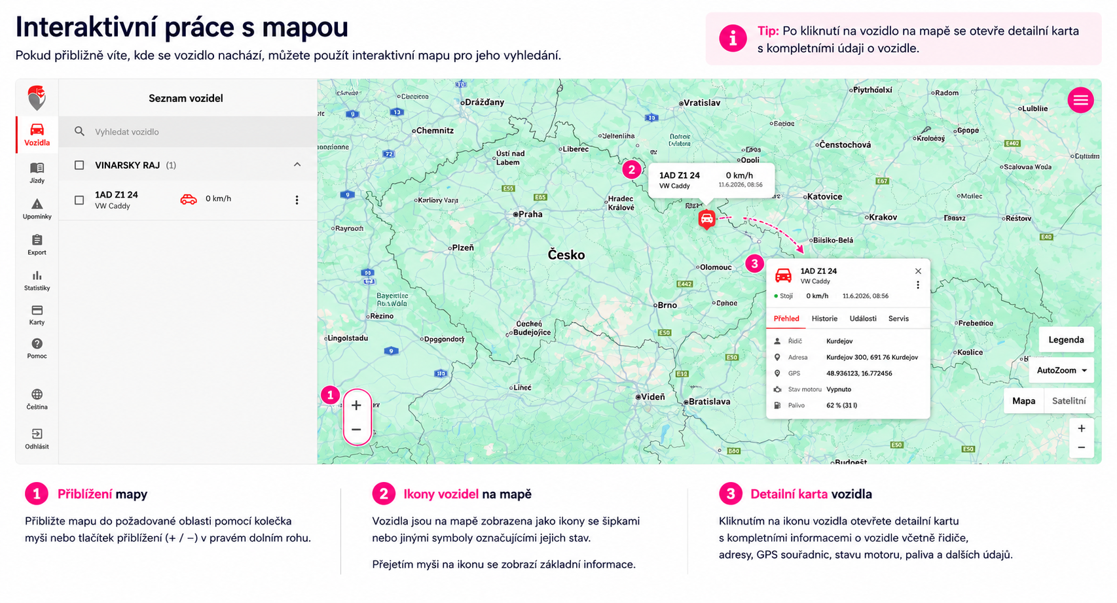Image resolution: width=1117 pixels, height=603 pixels.
Task: Open the Jízdy trip log section
Action: tap(37, 173)
